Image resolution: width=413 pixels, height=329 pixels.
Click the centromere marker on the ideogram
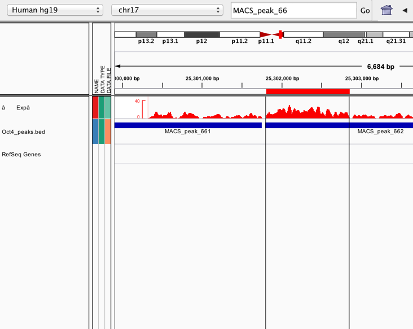click(271, 34)
